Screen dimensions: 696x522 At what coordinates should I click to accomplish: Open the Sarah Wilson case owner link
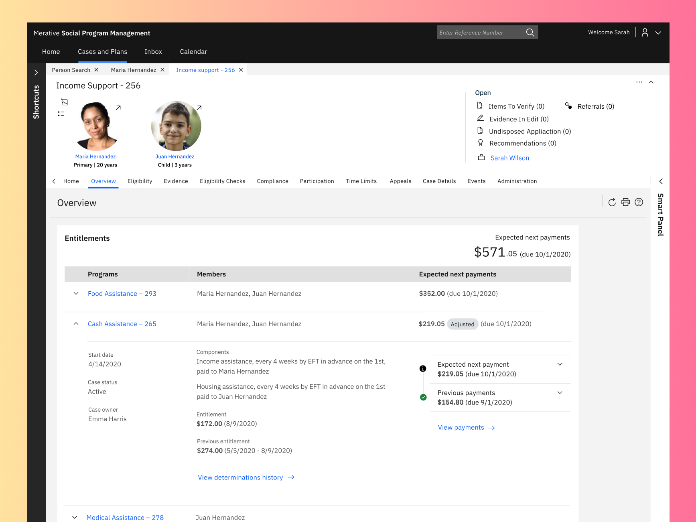509,158
